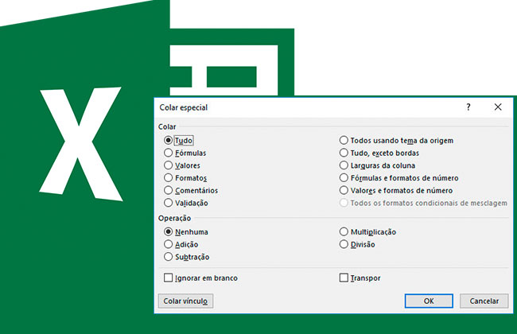This screenshot has height=334, width=517.
Task: Click the Colar vínculo button
Action: pos(185,301)
